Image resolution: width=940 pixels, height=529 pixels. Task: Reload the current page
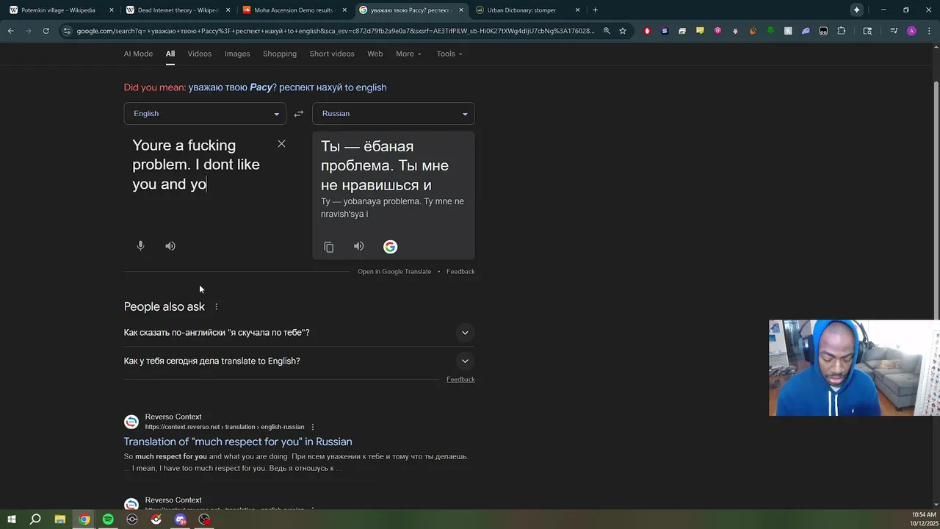click(46, 31)
